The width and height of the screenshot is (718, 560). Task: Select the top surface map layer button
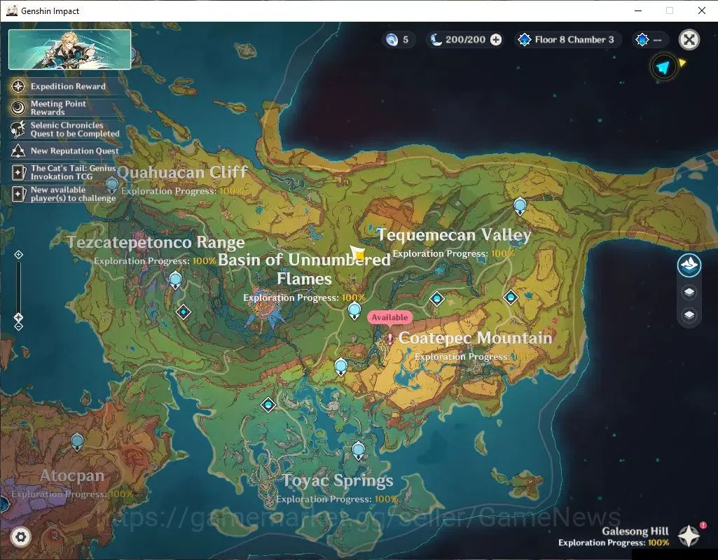point(689,265)
